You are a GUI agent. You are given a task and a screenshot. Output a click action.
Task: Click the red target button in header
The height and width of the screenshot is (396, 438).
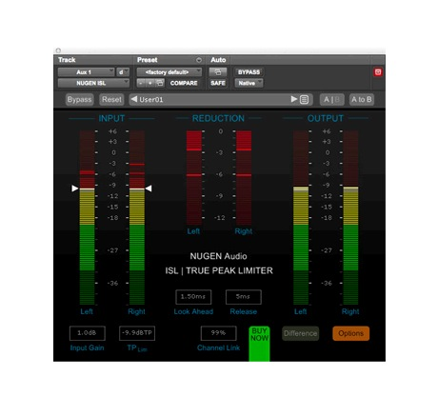[378, 72]
